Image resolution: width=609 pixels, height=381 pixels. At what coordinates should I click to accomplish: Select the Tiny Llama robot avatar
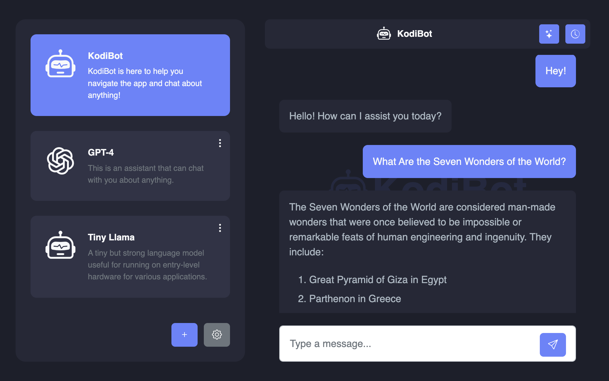(61, 245)
